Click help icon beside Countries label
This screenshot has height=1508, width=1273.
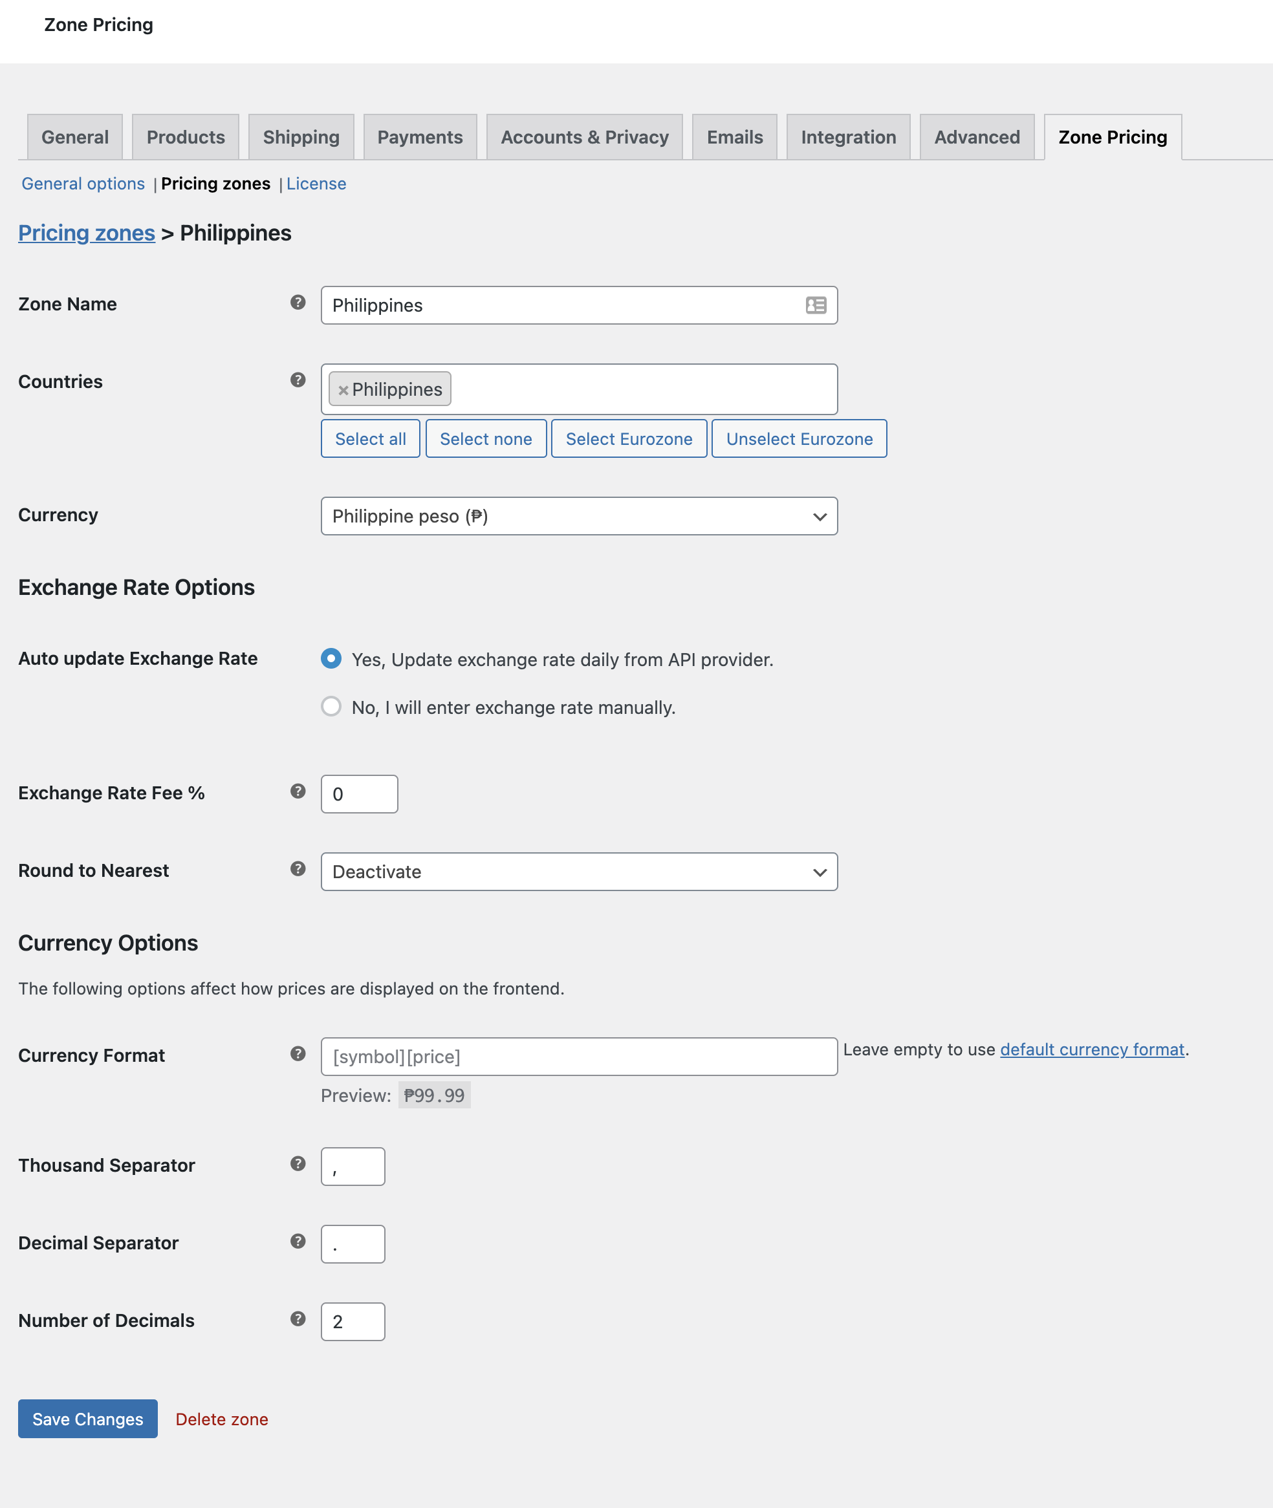point(298,380)
